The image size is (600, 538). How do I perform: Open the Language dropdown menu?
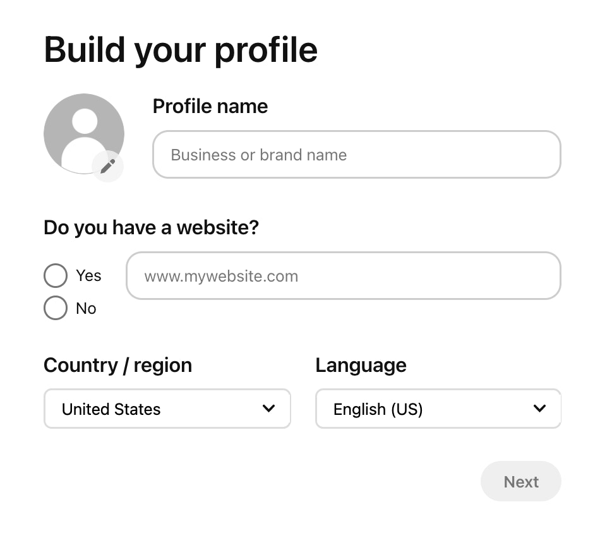click(x=438, y=409)
